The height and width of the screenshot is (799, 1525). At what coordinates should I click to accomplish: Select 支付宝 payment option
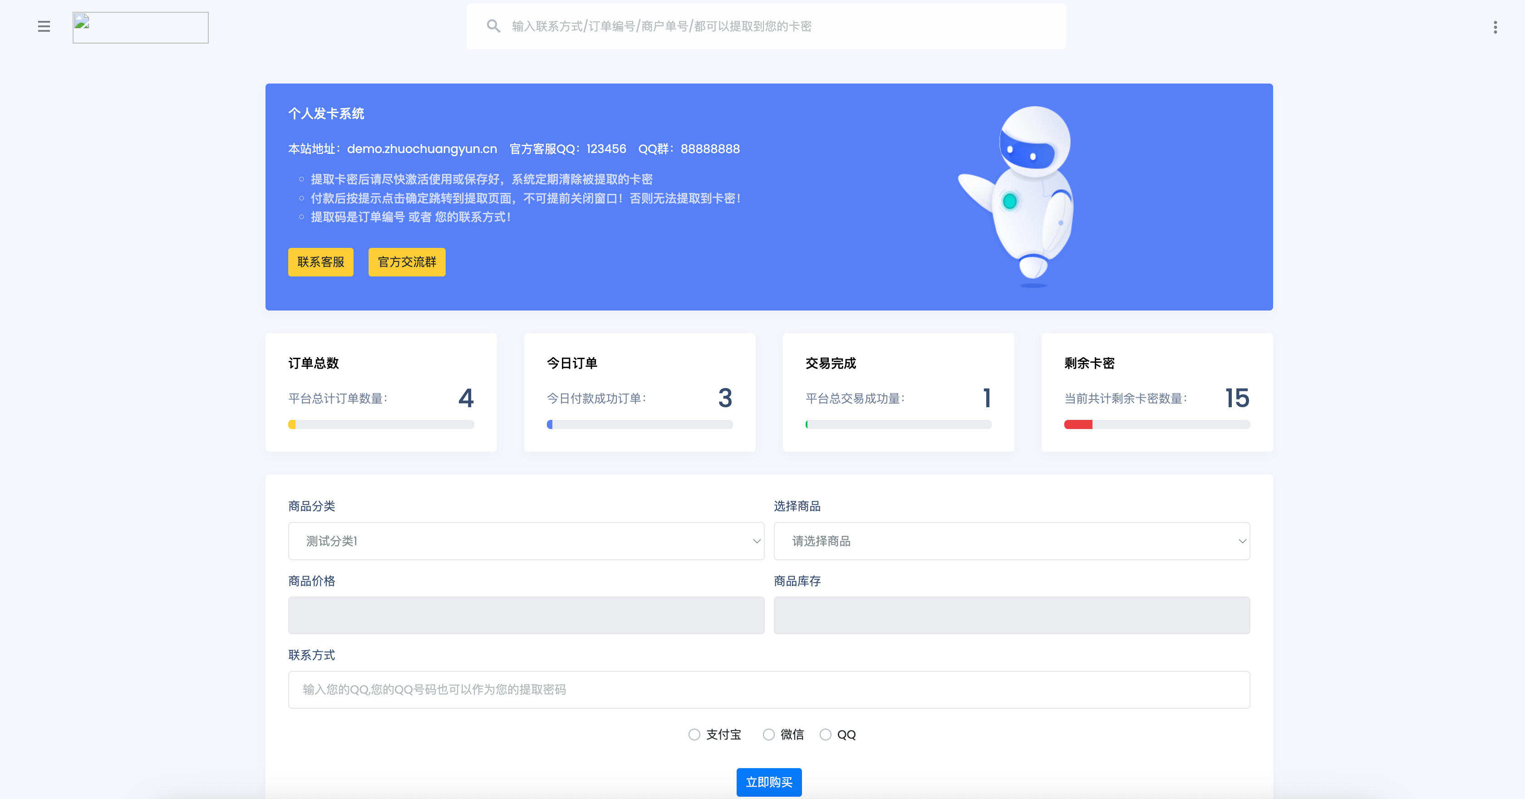pyautogui.click(x=694, y=735)
